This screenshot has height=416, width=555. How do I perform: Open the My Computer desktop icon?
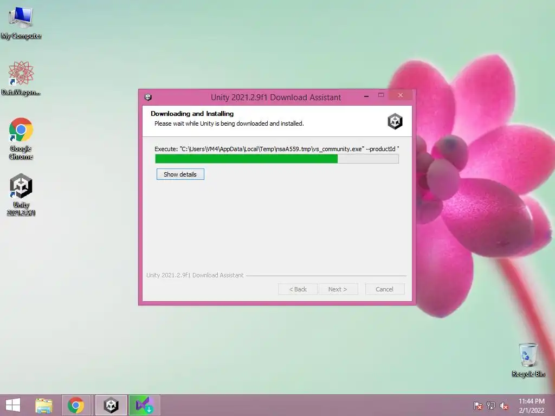pyautogui.click(x=21, y=23)
